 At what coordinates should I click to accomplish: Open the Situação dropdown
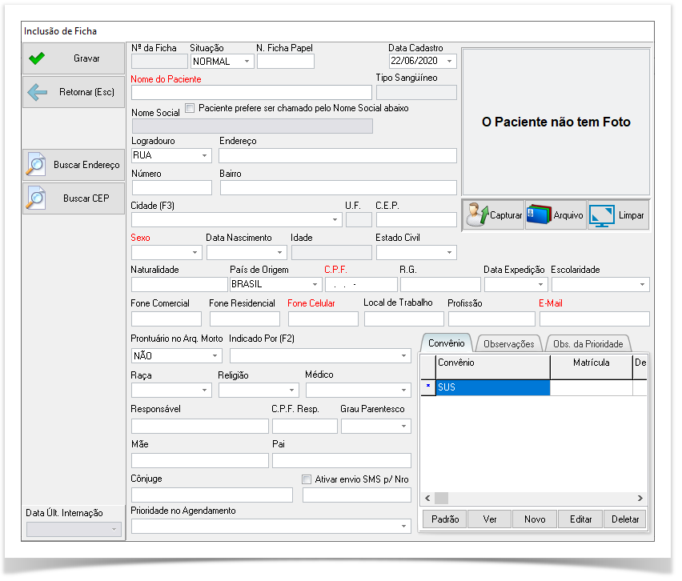coord(247,62)
